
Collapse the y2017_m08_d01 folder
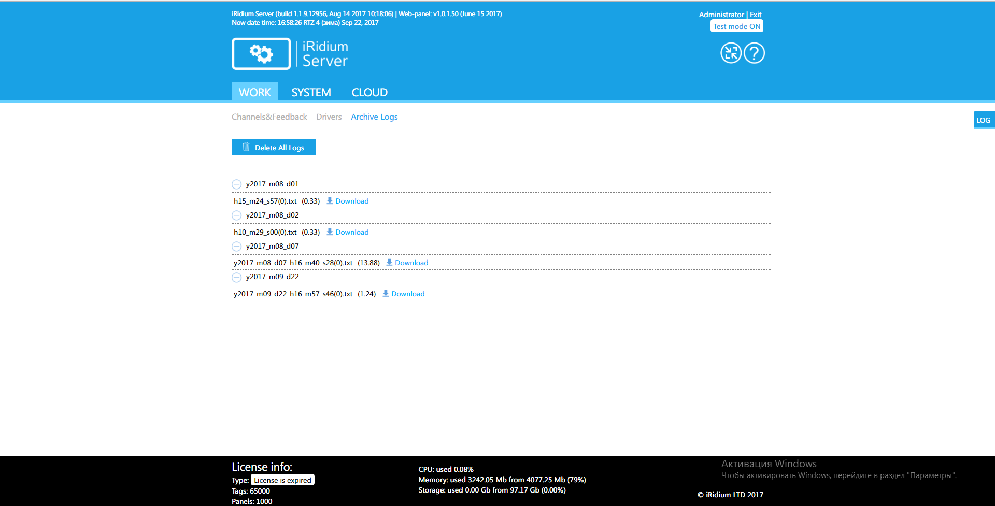click(x=237, y=184)
